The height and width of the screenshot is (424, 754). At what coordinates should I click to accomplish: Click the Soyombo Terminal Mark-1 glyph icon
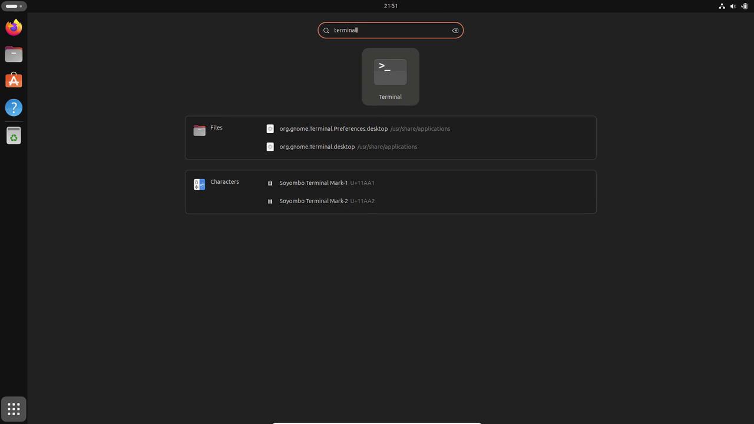(x=270, y=183)
